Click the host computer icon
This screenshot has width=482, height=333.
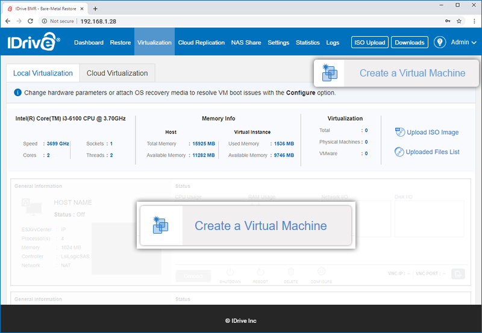click(x=32, y=207)
